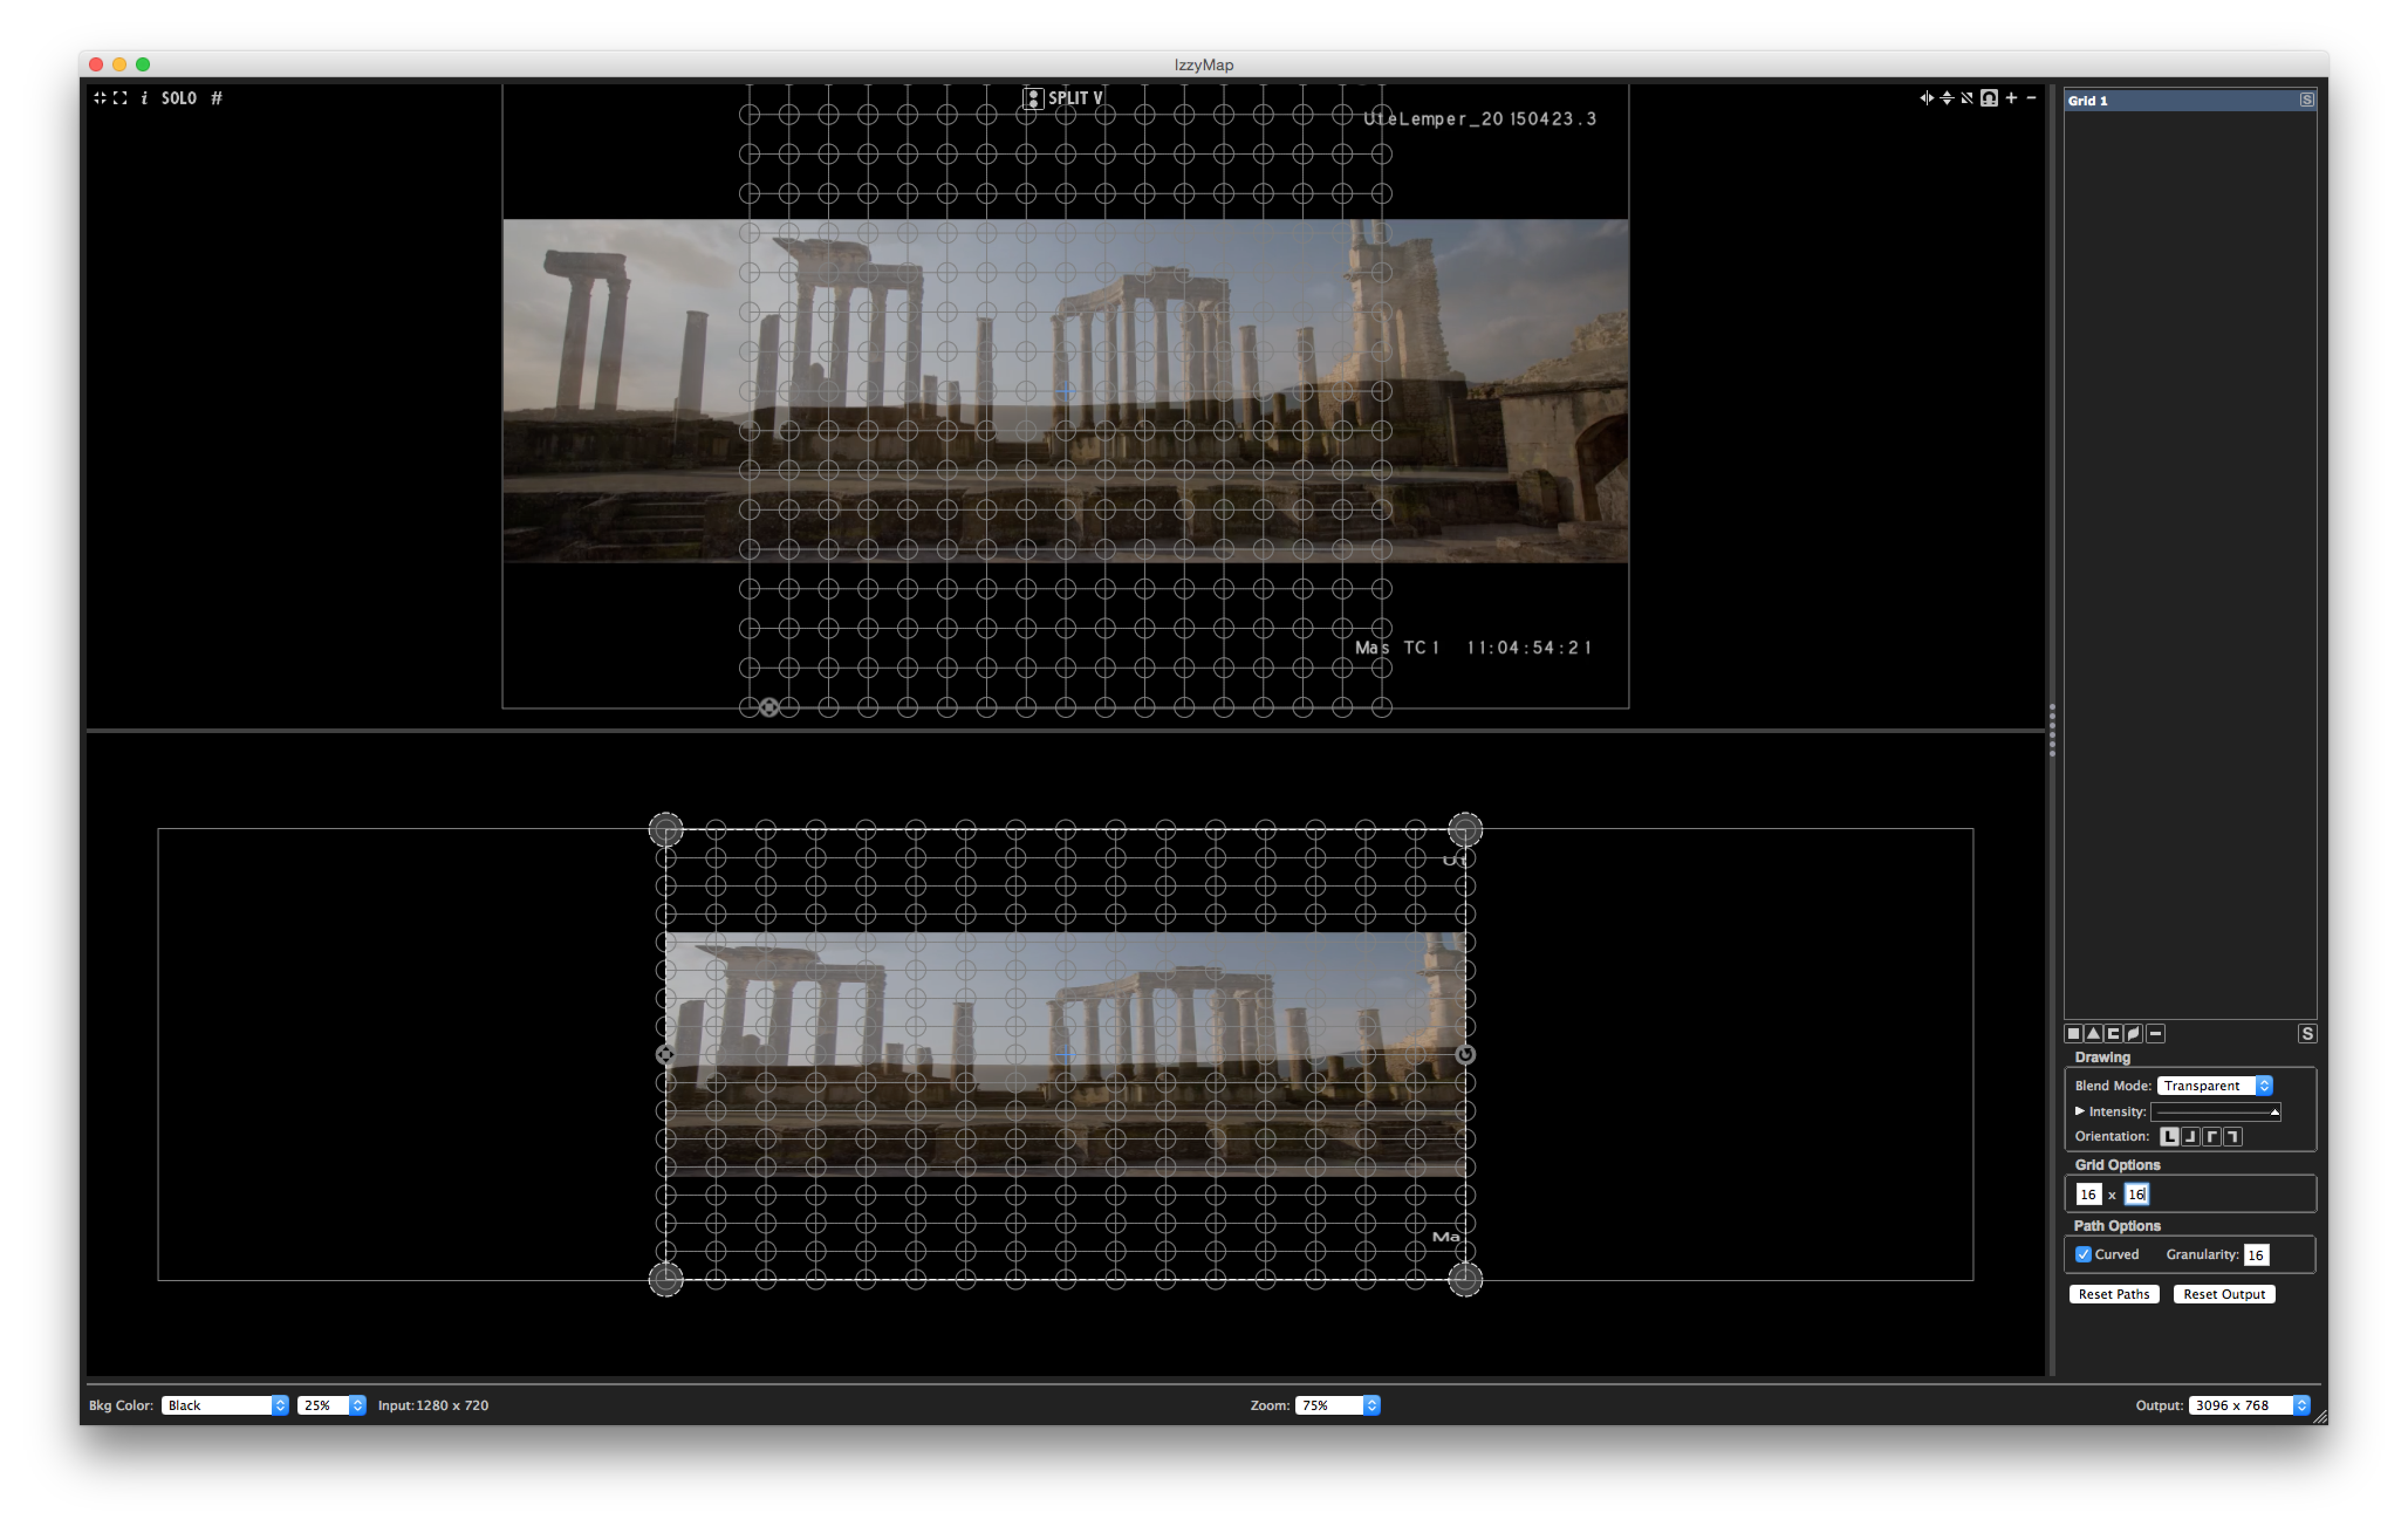Click the window resize grip at bottom-right corner
The width and height of the screenshot is (2408, 1533).
[2319, 1416]
